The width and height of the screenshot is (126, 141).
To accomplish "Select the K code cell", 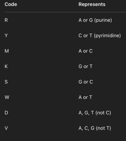I will pyautogui.click(x=6, y=66).
